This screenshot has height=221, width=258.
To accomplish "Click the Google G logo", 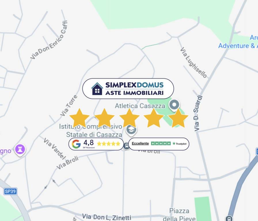I will [x=76, y=144].
